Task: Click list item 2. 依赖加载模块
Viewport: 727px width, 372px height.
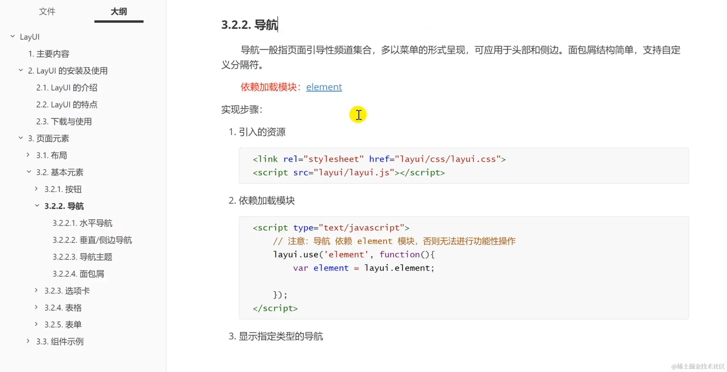Action: pyautogui.click(x=261, y=201)
